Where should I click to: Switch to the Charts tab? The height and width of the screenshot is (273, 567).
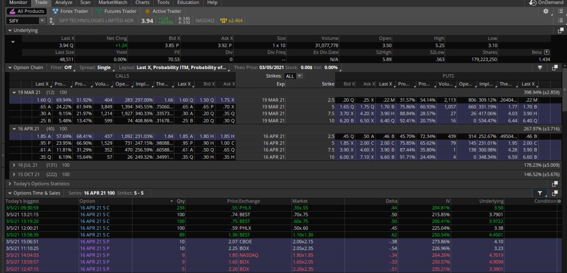(x=142, y=2)
